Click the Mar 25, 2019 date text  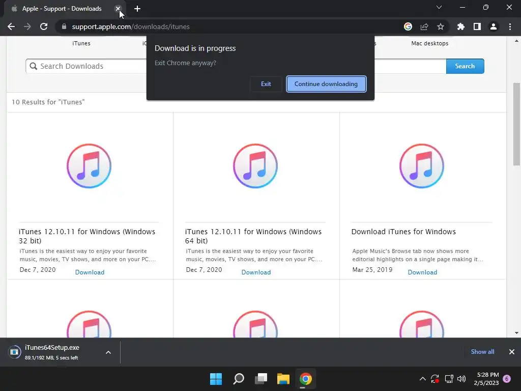tap(372, 270)
